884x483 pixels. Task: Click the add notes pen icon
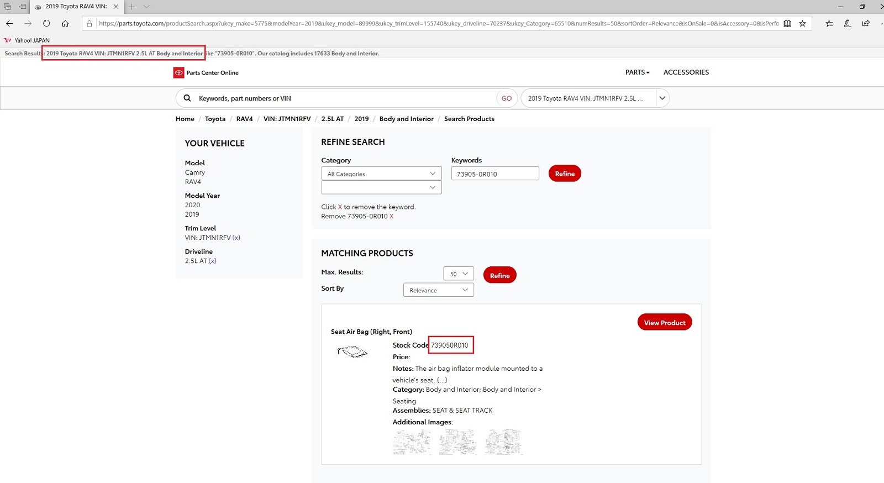(848, 23)
